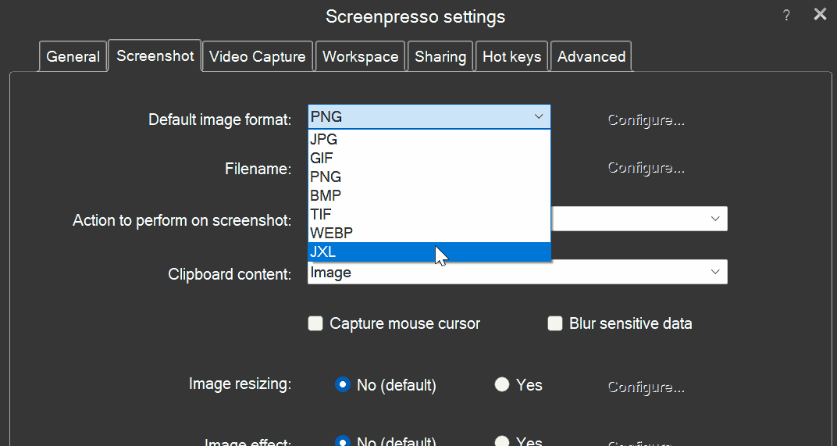
Task: Open the Video Capture tab
Action: [x=258, y=56]
